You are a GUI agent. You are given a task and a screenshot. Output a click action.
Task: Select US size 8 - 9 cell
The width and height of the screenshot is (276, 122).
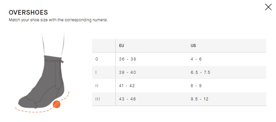pyautogui.click(x=196, y=86)
